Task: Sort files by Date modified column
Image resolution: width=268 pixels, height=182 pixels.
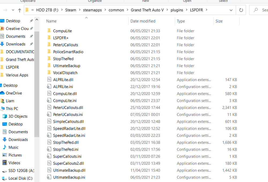Action: tap(143, 21)
